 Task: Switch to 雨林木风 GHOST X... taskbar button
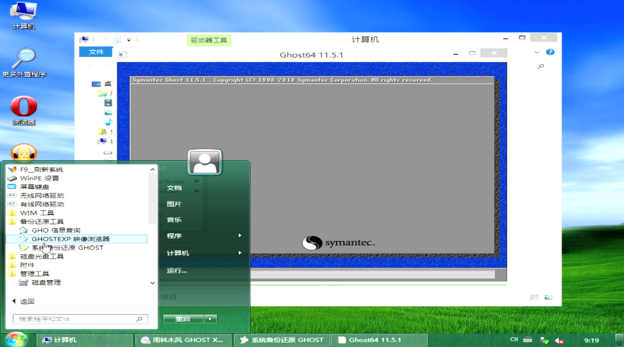point(184,340)
